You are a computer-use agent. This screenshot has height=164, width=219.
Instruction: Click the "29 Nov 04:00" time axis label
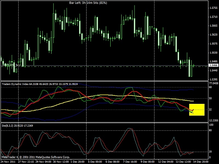tap(43, 162)
